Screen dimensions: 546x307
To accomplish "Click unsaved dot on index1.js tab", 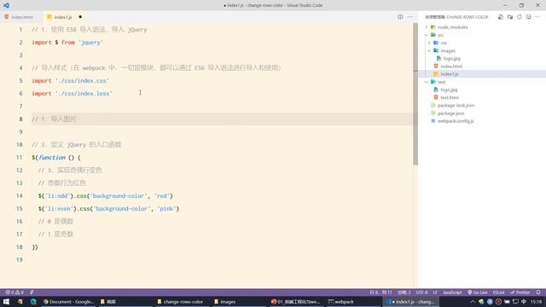I will click(x=80, y=17).
